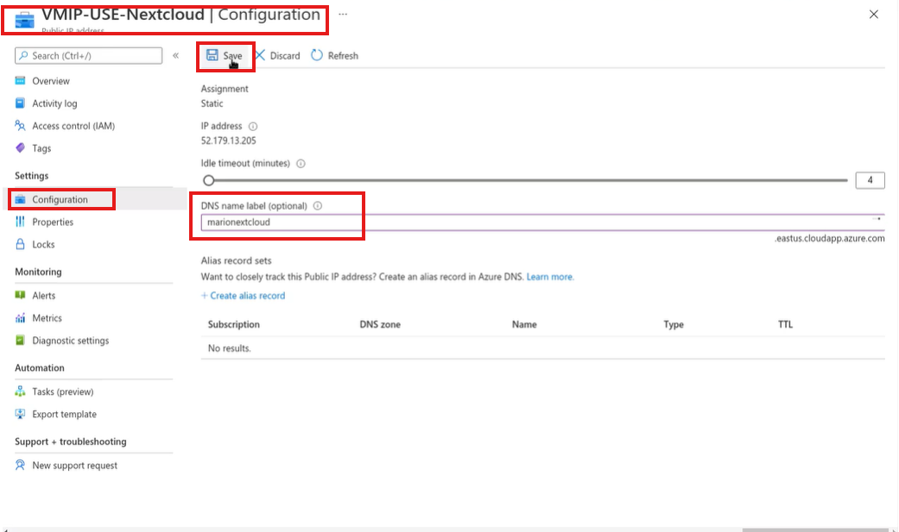Viewport: 899px width, 532px height.
Task: Open Alerts under Monitoring
Action: 43,296
